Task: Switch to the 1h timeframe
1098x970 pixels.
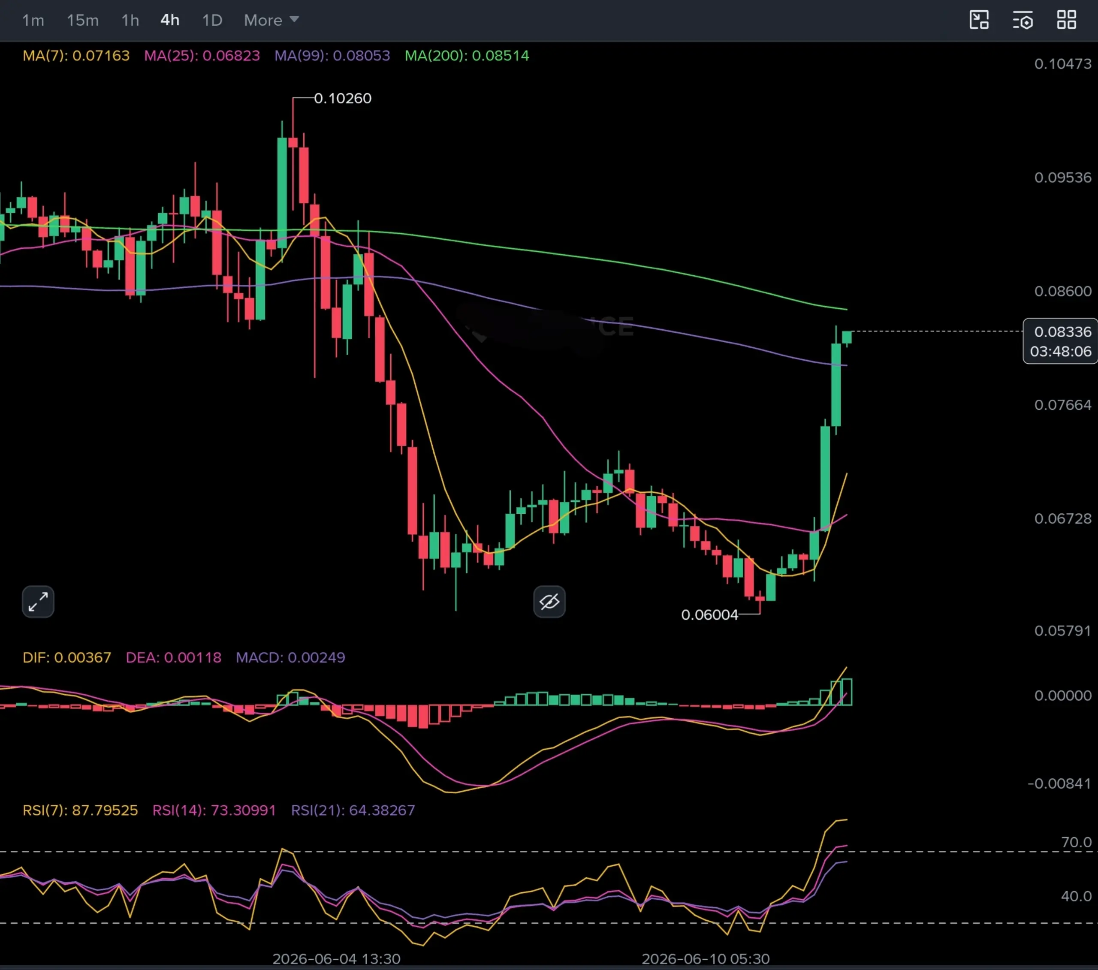Action: (130, 21)
